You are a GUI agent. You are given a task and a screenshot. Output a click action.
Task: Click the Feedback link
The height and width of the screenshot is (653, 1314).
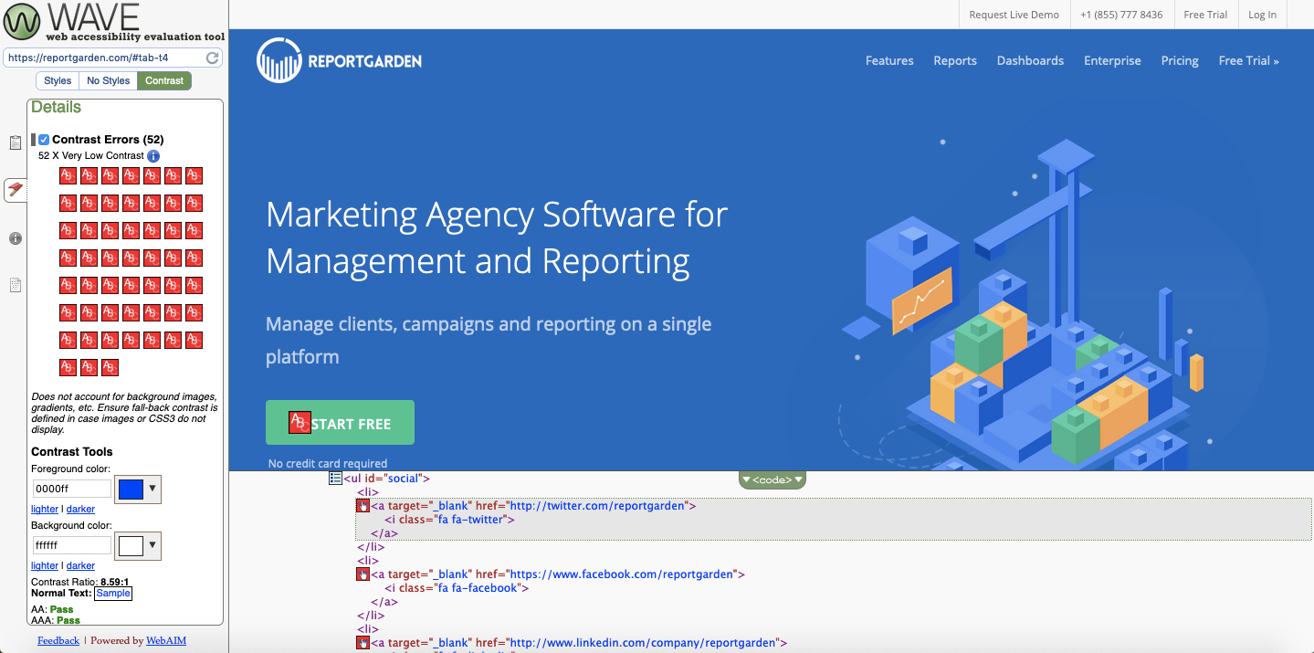tap(58, 640)
